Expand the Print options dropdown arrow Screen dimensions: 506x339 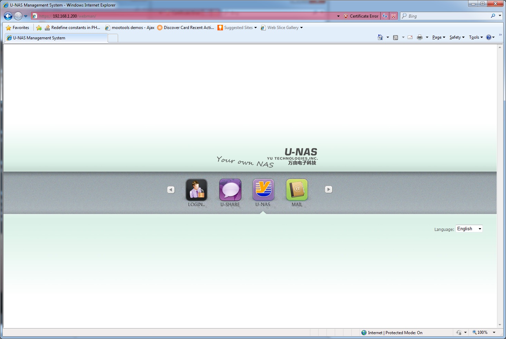pyautogui.click(x=427, y=37)
